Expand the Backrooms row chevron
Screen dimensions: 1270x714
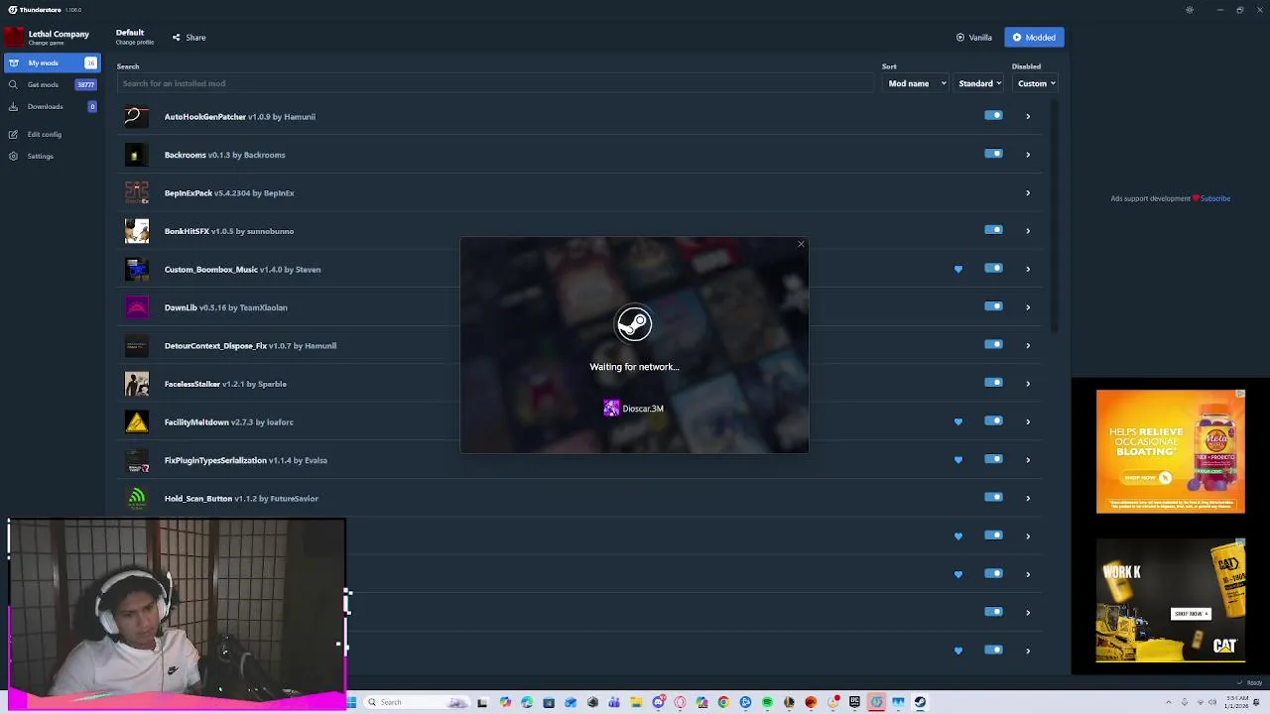(x=1028, y=155)
